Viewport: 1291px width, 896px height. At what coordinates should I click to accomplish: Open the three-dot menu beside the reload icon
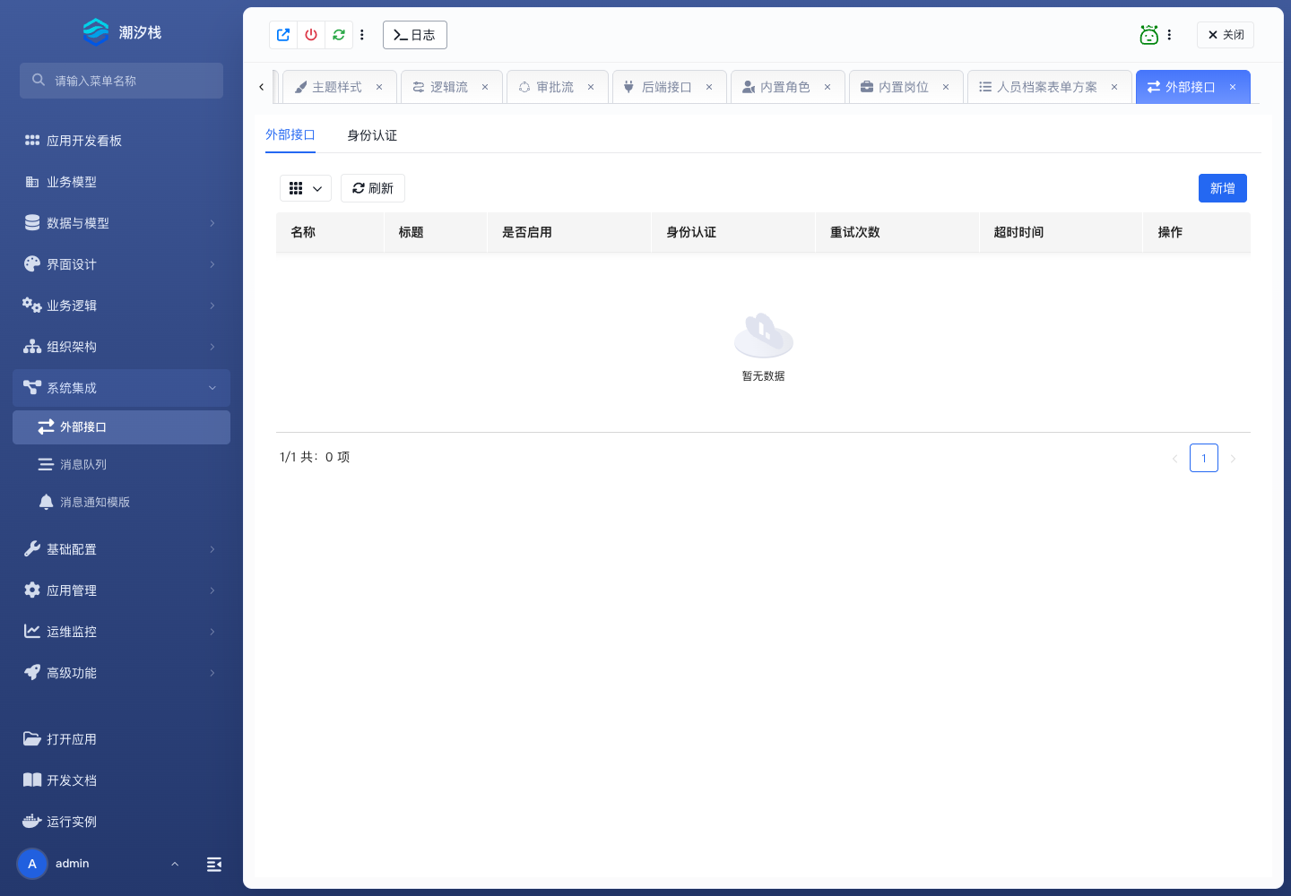coord(362,35)
